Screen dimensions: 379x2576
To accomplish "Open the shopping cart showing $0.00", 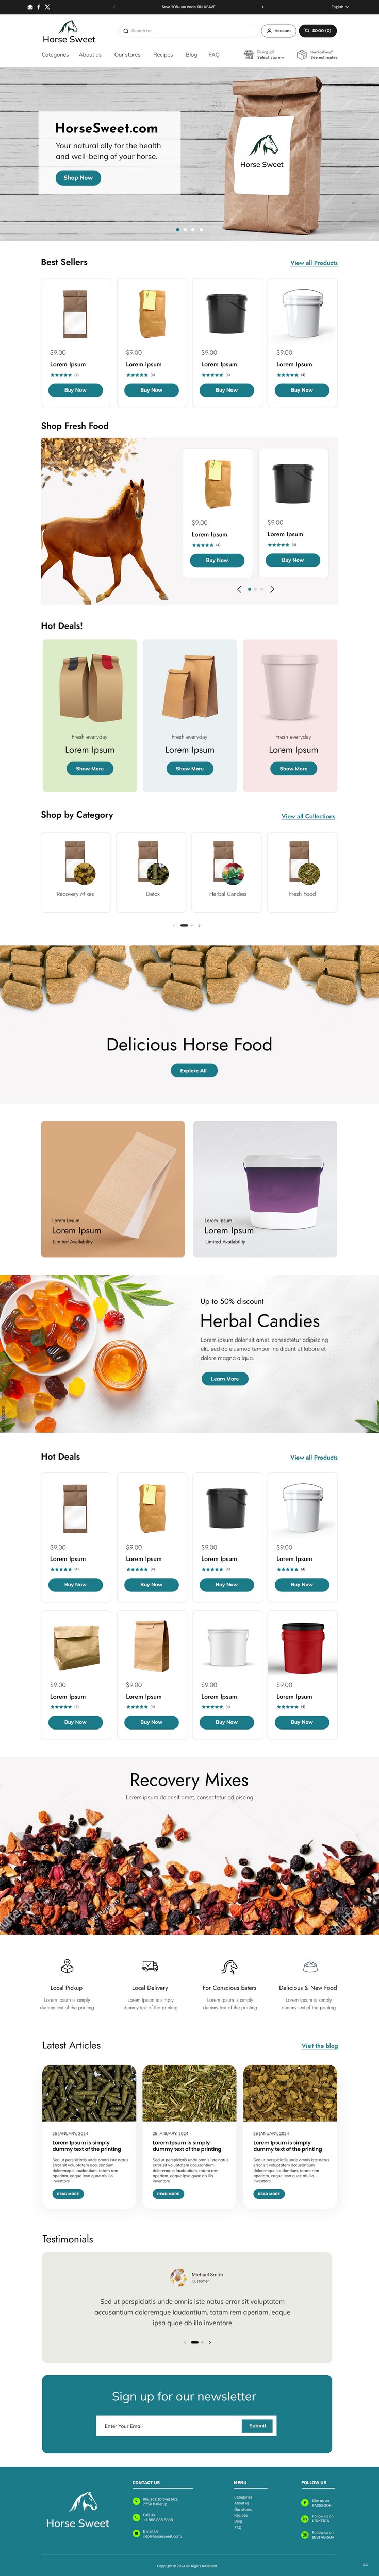I will click(318, 31).
